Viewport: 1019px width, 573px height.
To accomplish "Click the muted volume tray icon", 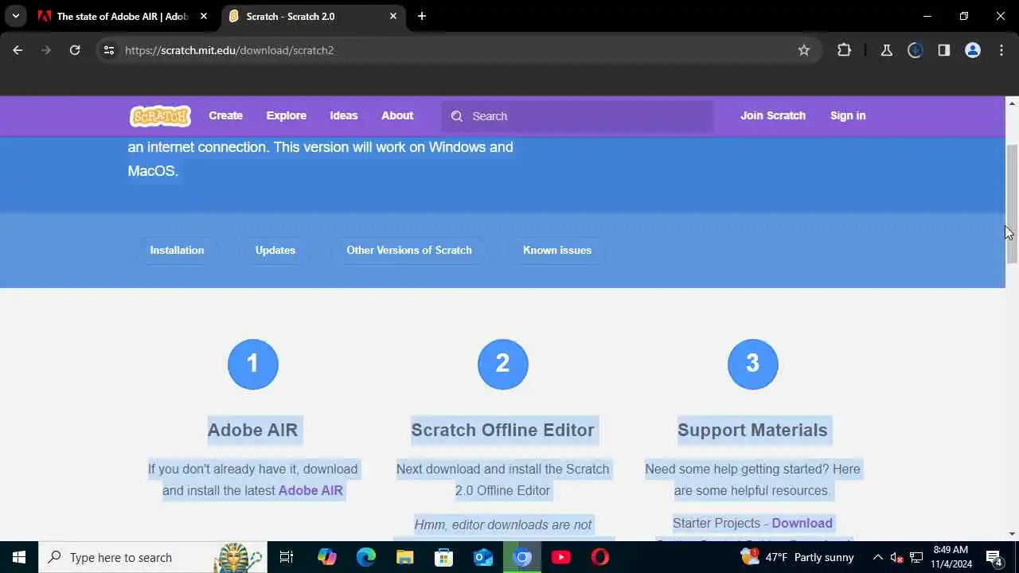I will (897, 557).
